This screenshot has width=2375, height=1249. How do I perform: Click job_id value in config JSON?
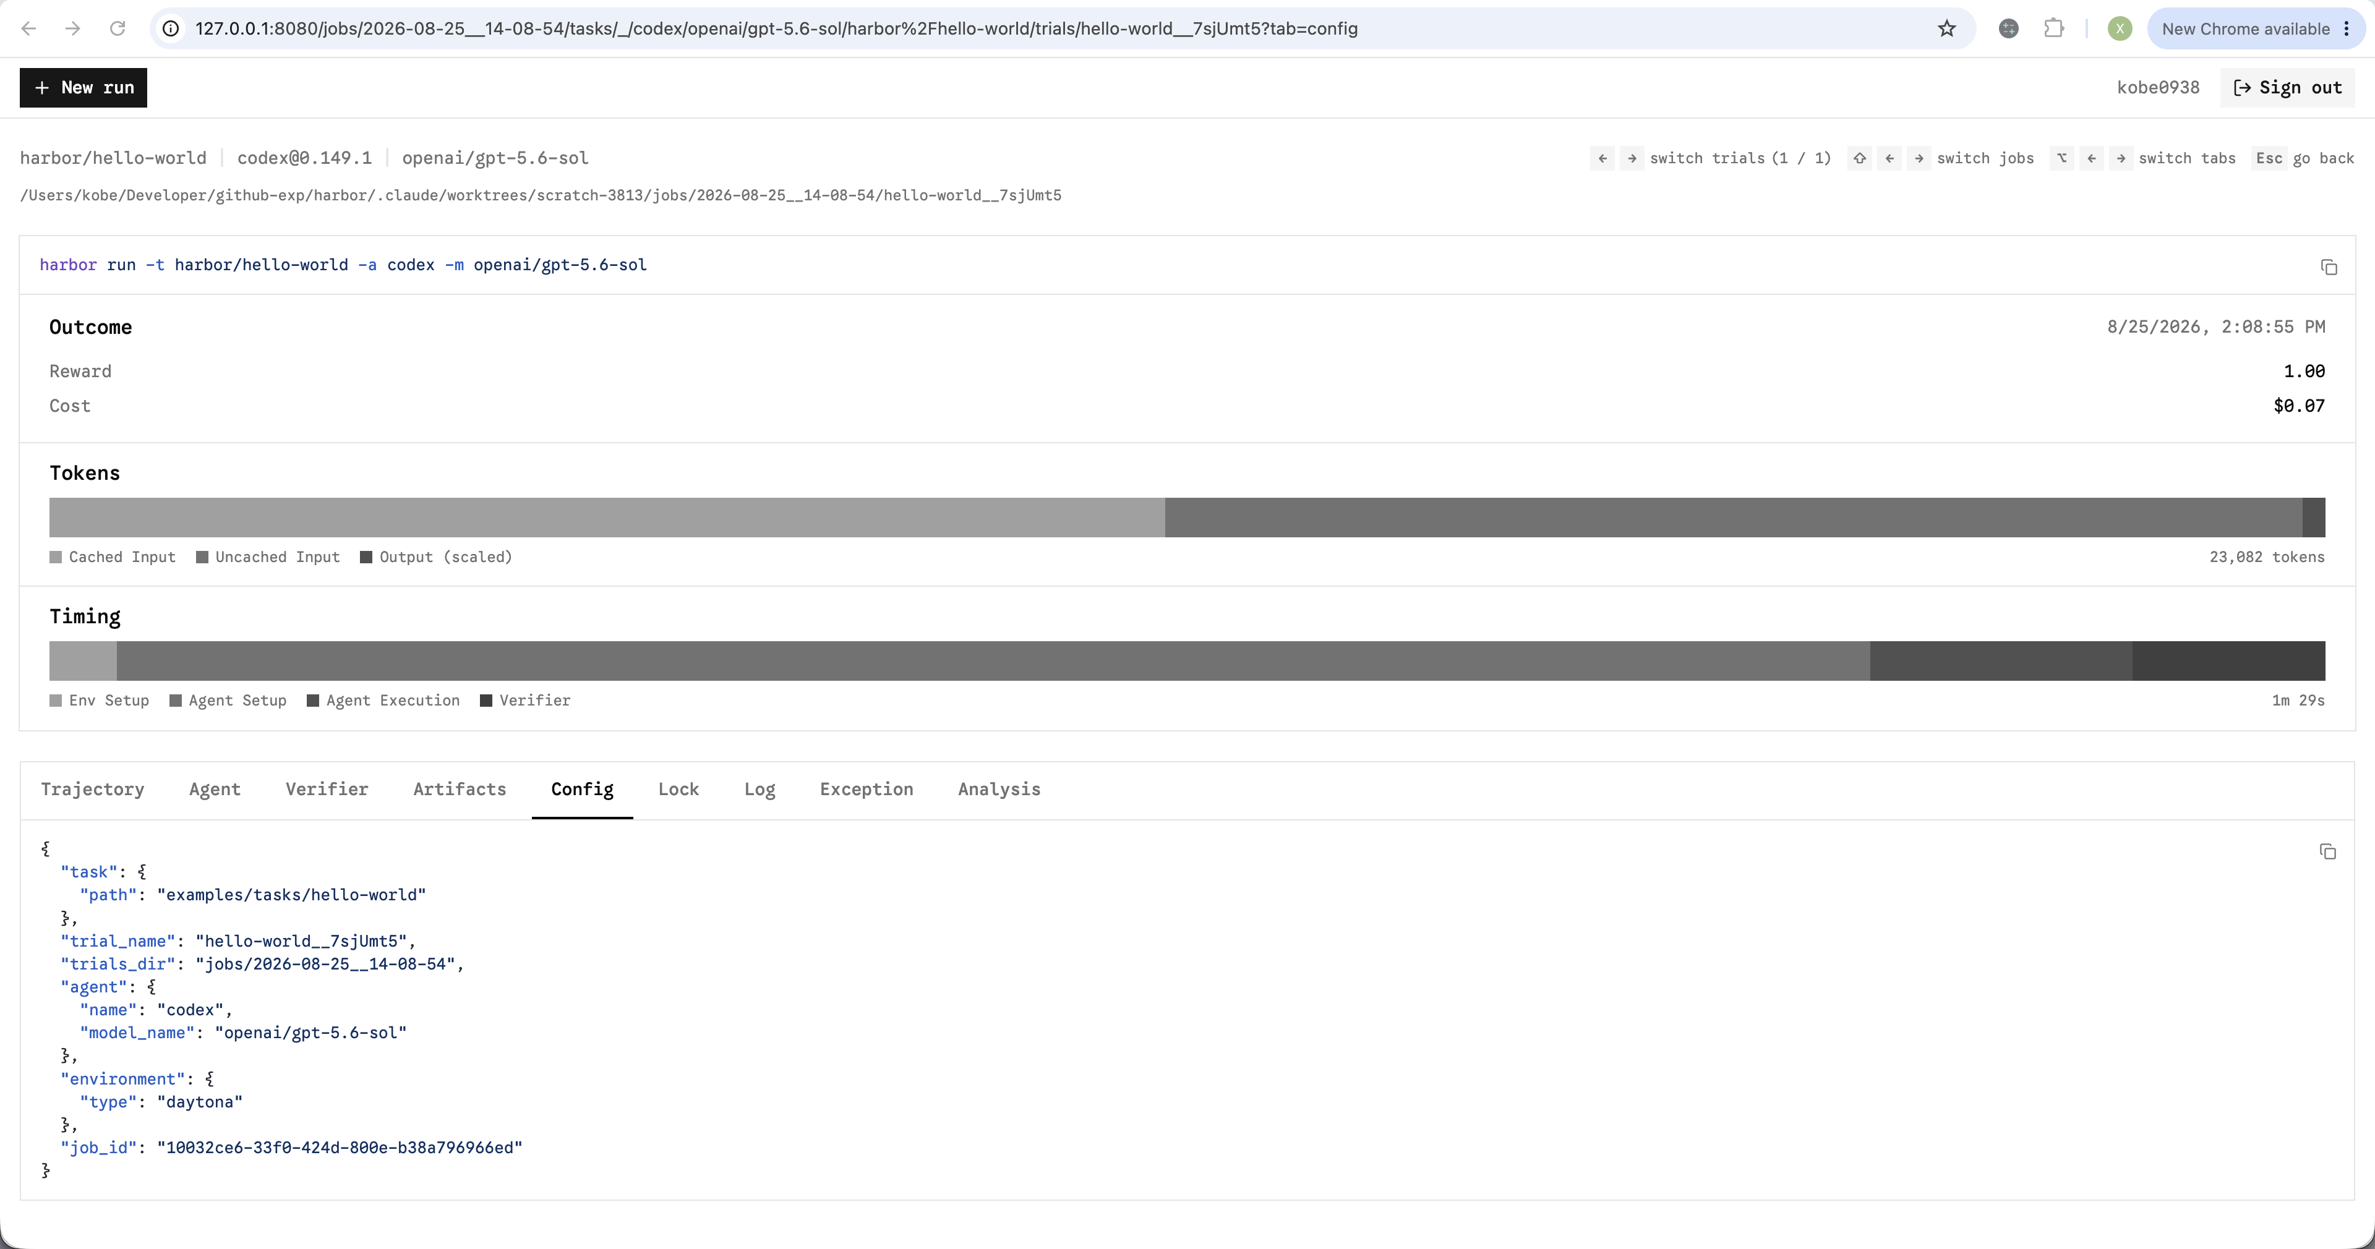click(340, 1148)
